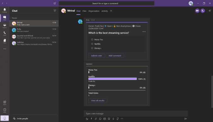213x122 pixels.
Task: Send the message with arrow icon
Action: pos(186,119)
